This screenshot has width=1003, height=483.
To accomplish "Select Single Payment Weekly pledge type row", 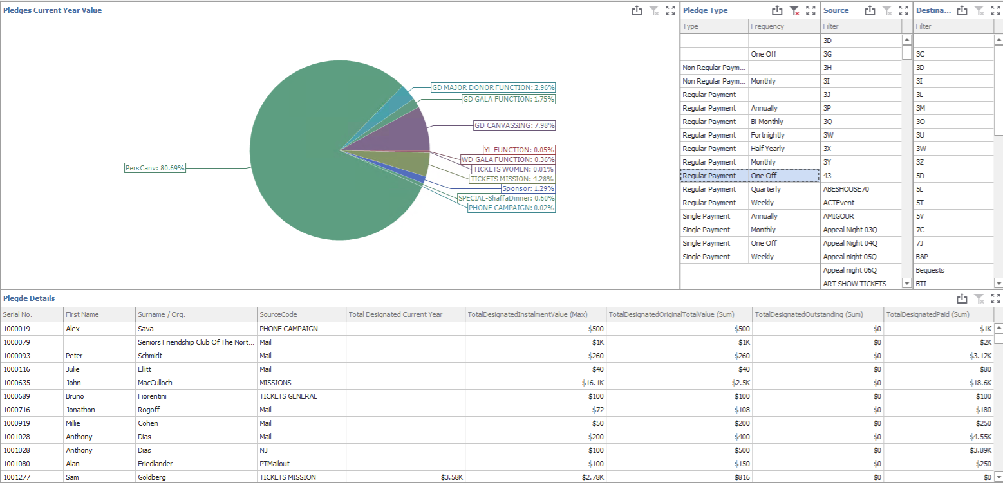I will pyautogui.click(x=749, y=257).
